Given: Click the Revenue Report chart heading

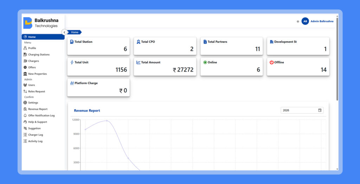Looking at the screenshot, I should coord(87,111).
